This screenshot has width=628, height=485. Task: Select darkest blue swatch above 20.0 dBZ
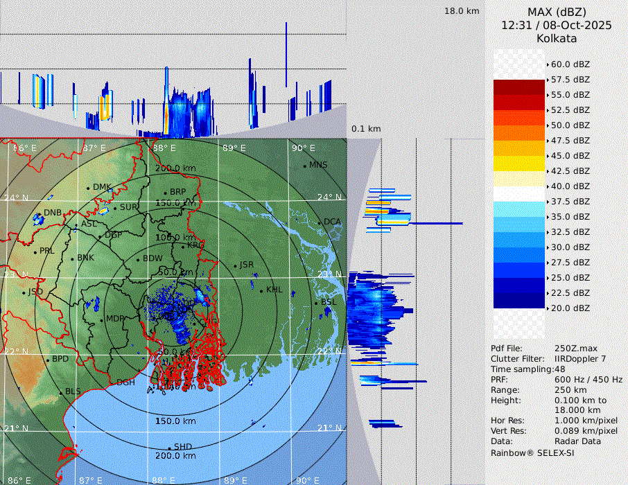pyautogui.click(x=519, y=300)
